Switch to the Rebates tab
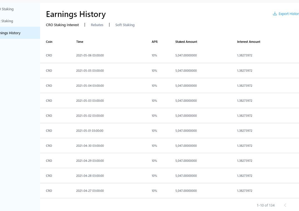The image size is (299, 211). [x=97, y=25]
